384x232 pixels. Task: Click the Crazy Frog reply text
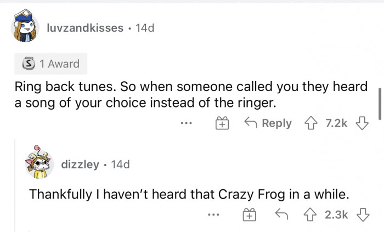188,194
